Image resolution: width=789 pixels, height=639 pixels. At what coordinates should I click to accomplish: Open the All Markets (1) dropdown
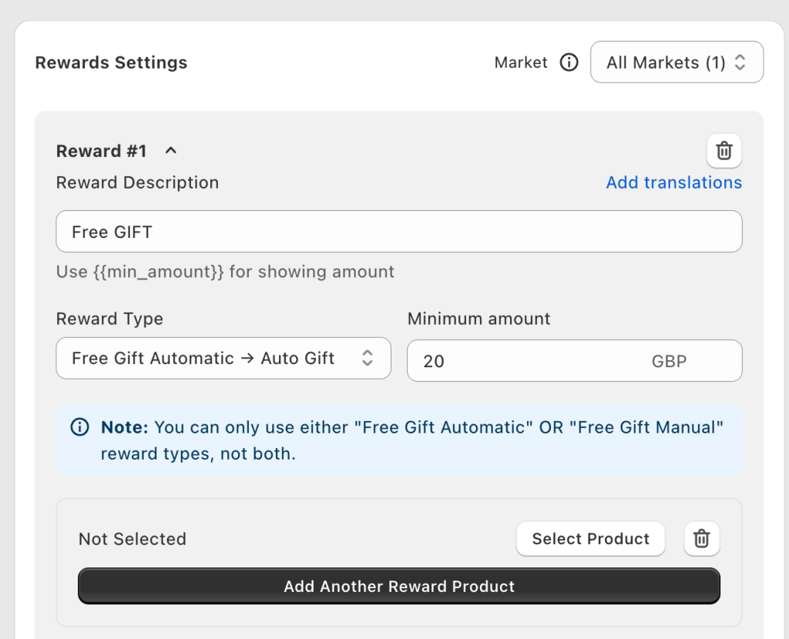click(677, 62)
